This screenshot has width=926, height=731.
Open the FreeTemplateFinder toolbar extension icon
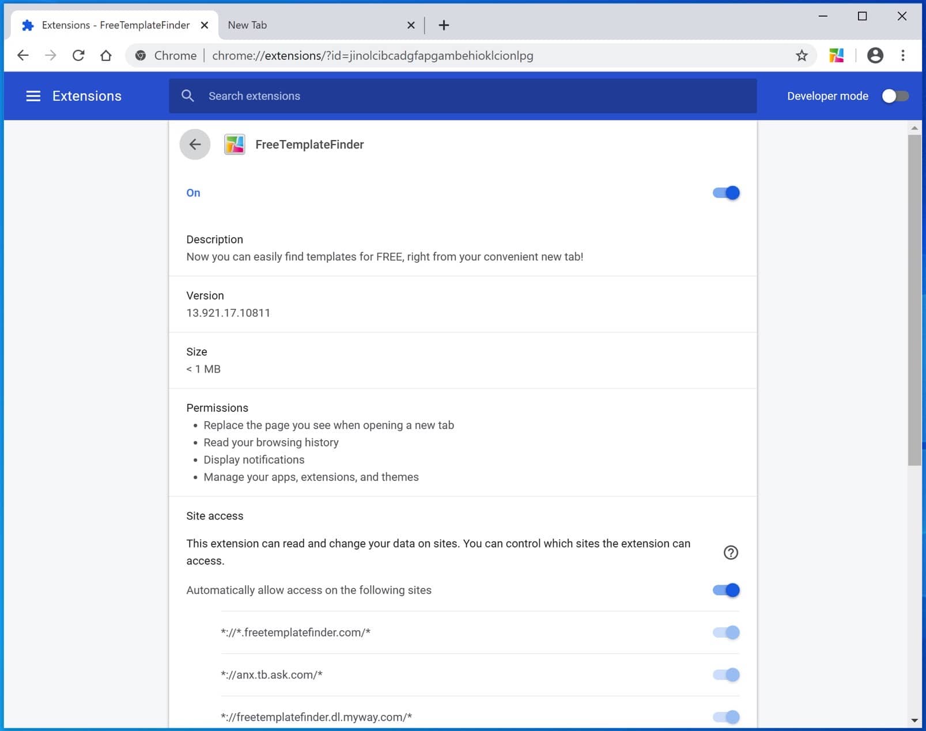[x=836, y=55]
